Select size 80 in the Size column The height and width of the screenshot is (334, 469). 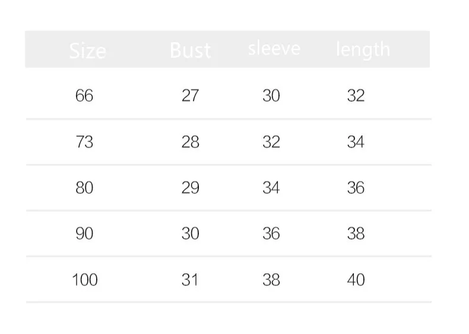[84, 188]
